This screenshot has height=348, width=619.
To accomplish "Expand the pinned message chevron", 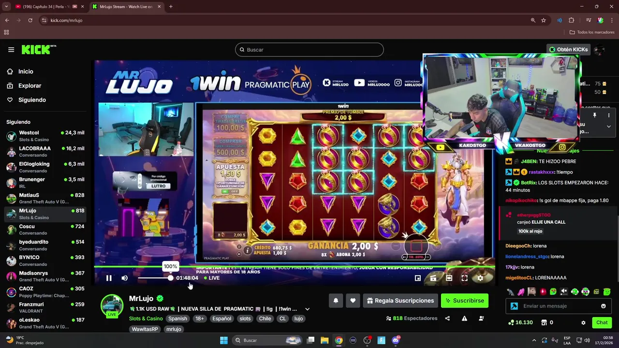I will (x=609, y=126).
